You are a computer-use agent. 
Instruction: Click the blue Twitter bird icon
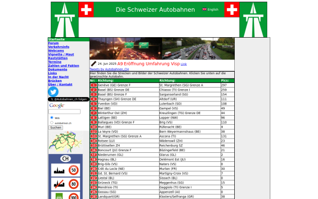[54, 92]
